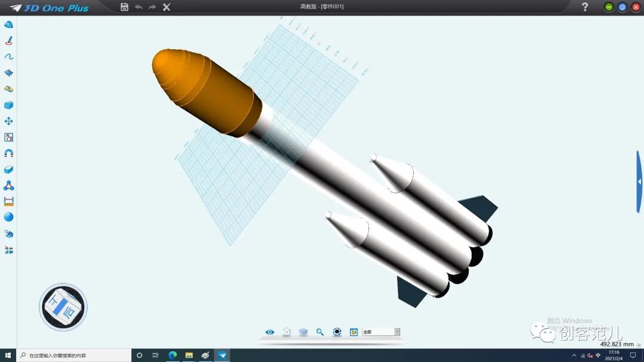The width and height of the screenshot is (644, 362).
Task: Toggle the wireframe cube display mode
Action: 287,332
